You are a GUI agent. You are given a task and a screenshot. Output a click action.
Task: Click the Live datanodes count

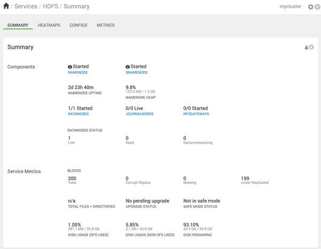[70, 138]
